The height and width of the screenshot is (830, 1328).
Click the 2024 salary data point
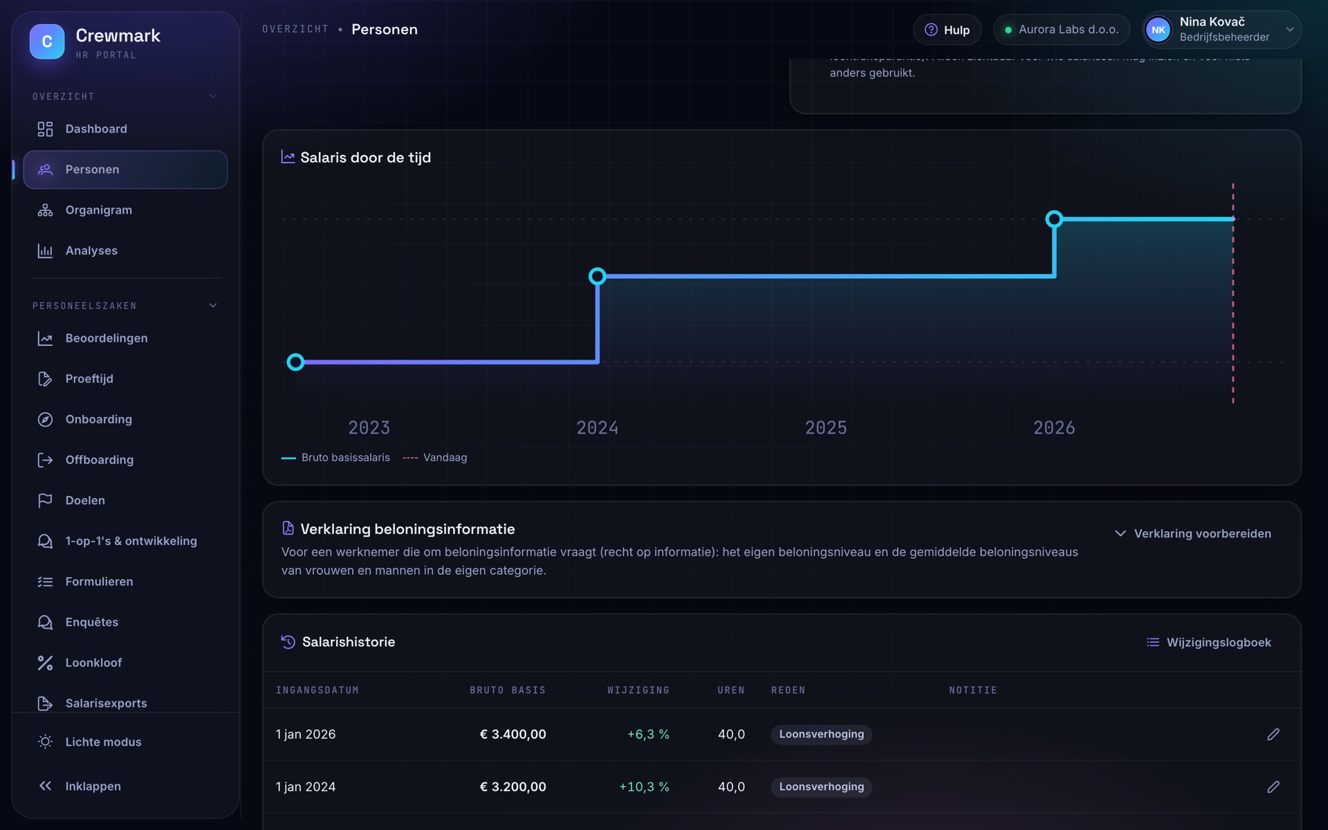point(598,276)
